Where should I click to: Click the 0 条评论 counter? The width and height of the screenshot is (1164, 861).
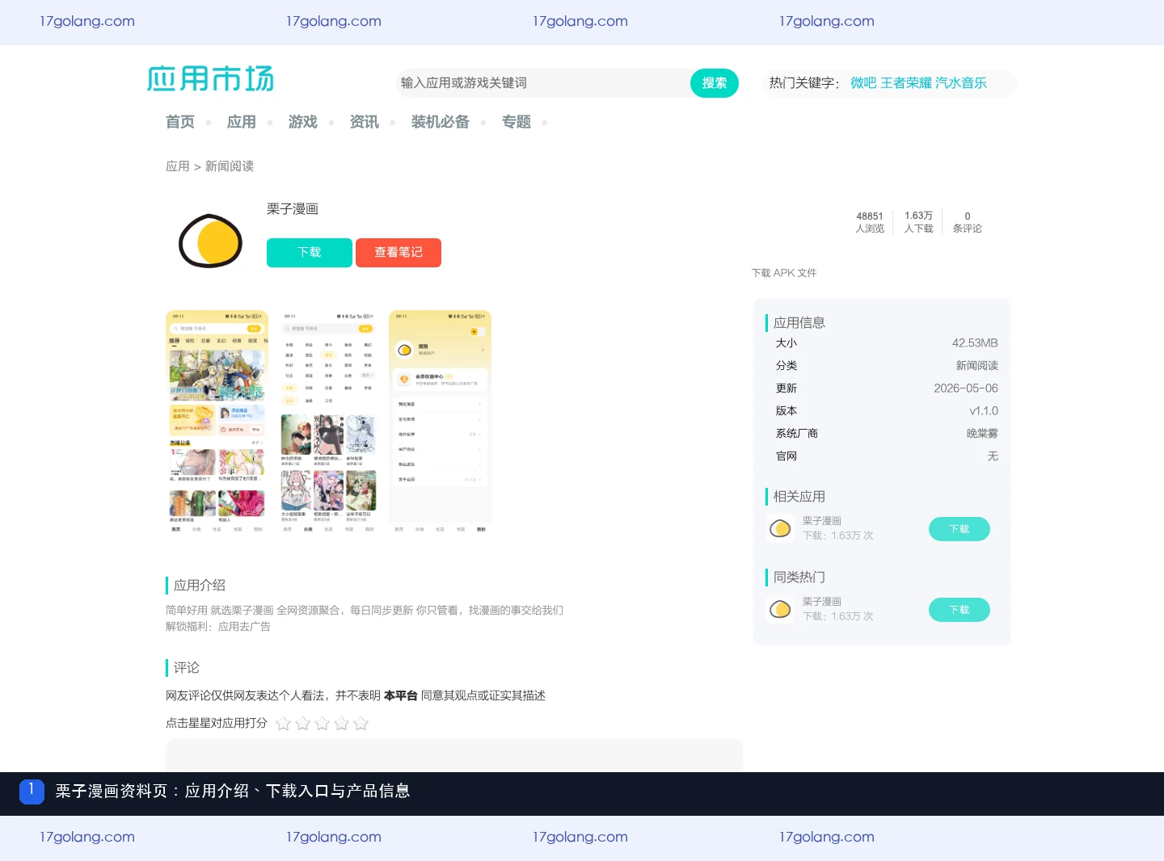pos(968,222)
